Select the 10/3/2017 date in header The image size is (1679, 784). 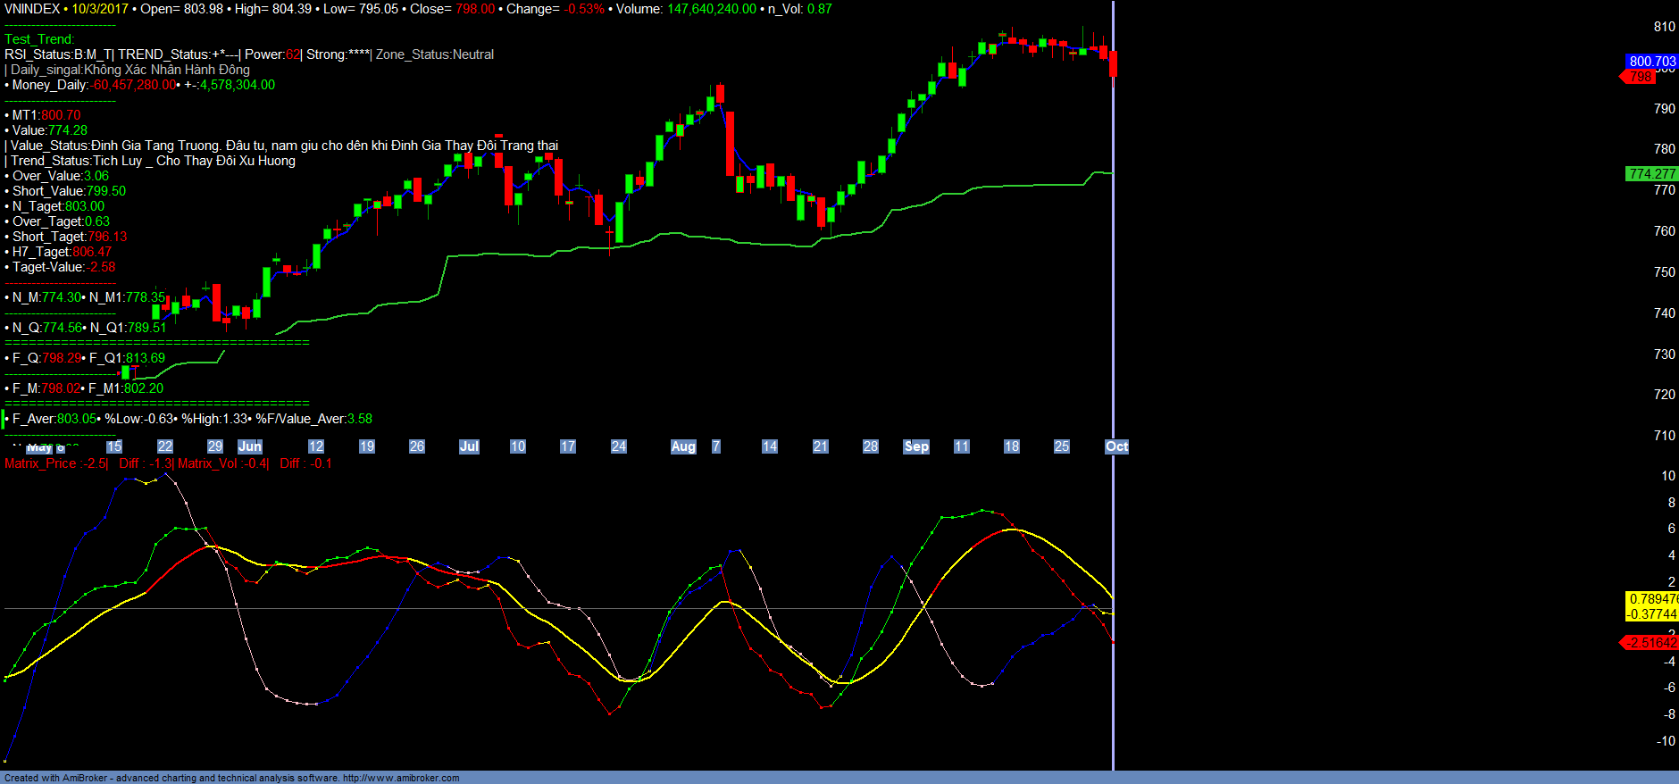[100, 9]
